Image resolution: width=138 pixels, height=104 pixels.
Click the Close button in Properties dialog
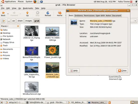[122, 71]
